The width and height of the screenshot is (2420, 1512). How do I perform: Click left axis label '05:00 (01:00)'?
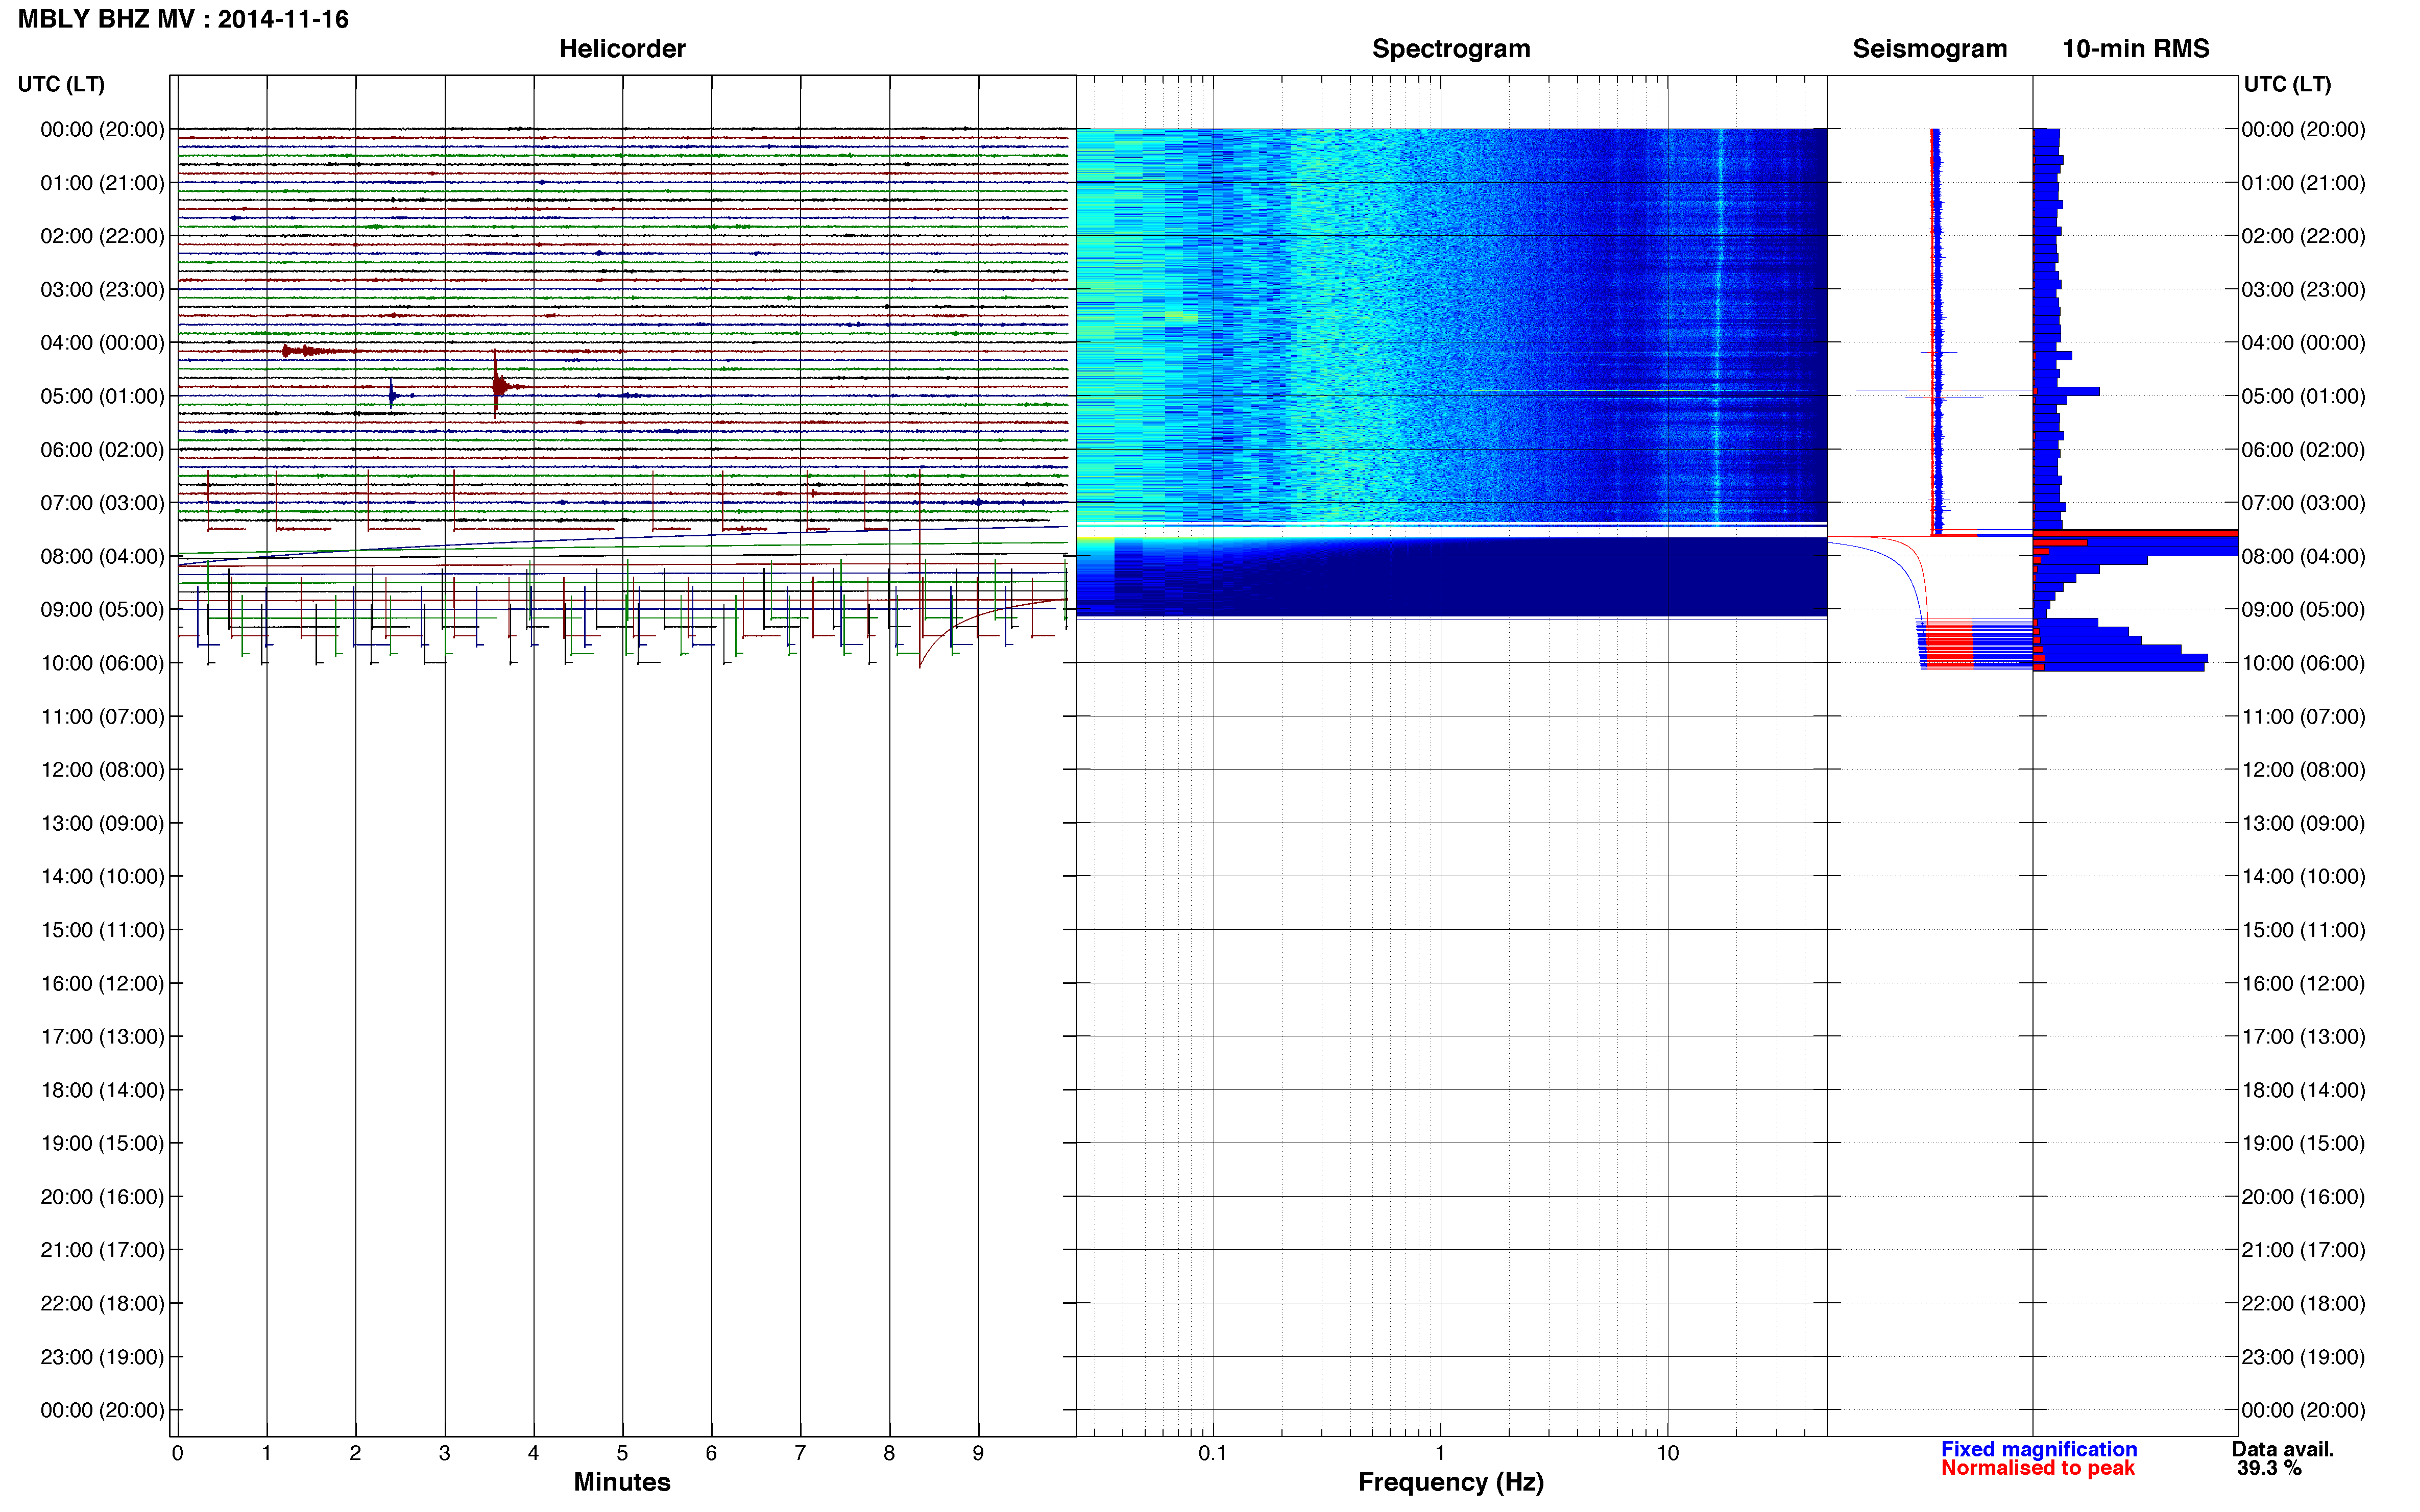pyautogui.click(x=102, y=396)
